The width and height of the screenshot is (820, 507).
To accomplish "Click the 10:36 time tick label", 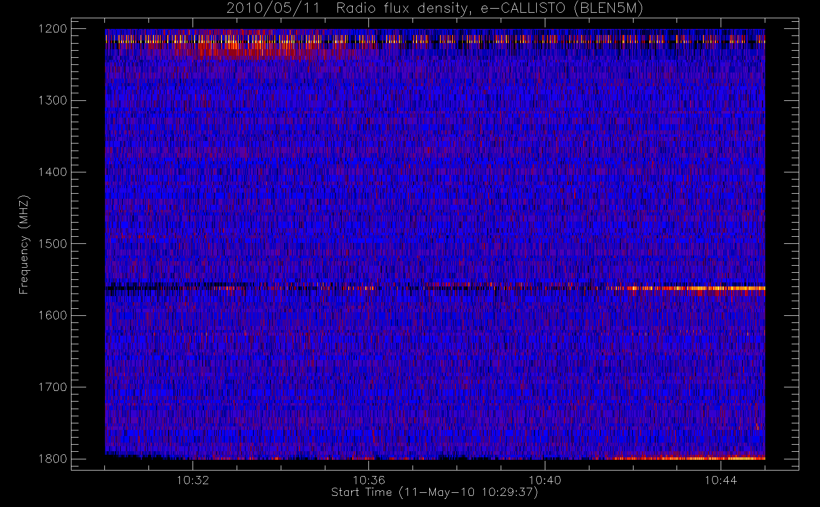I will pos(368,480).
